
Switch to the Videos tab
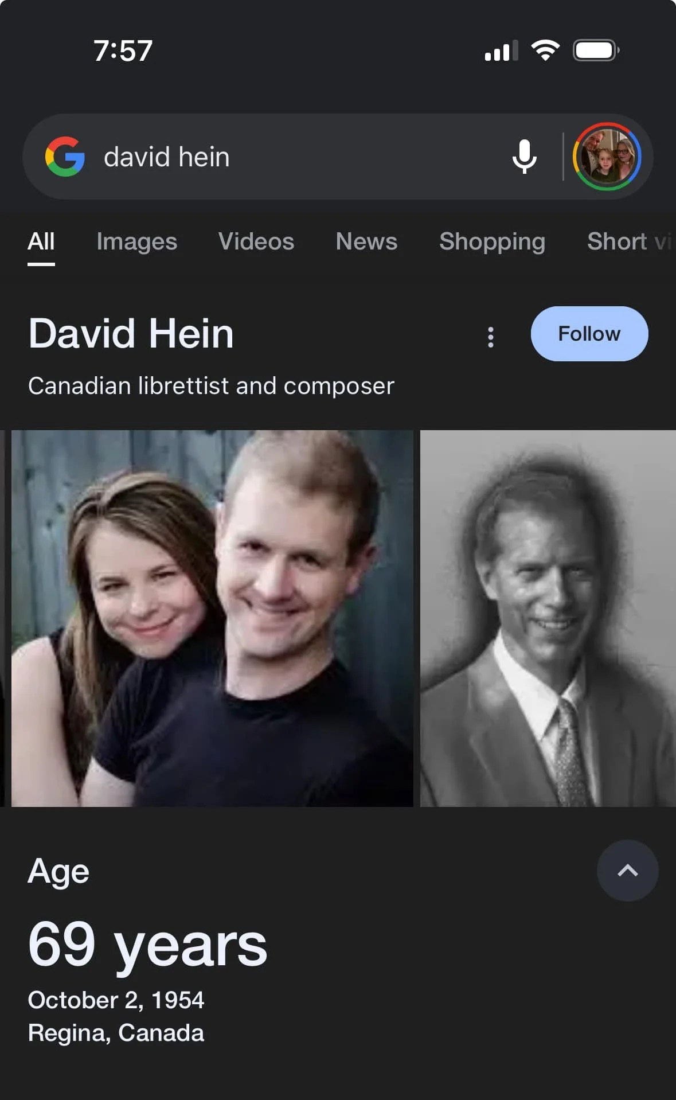click(x=256, y=241)
